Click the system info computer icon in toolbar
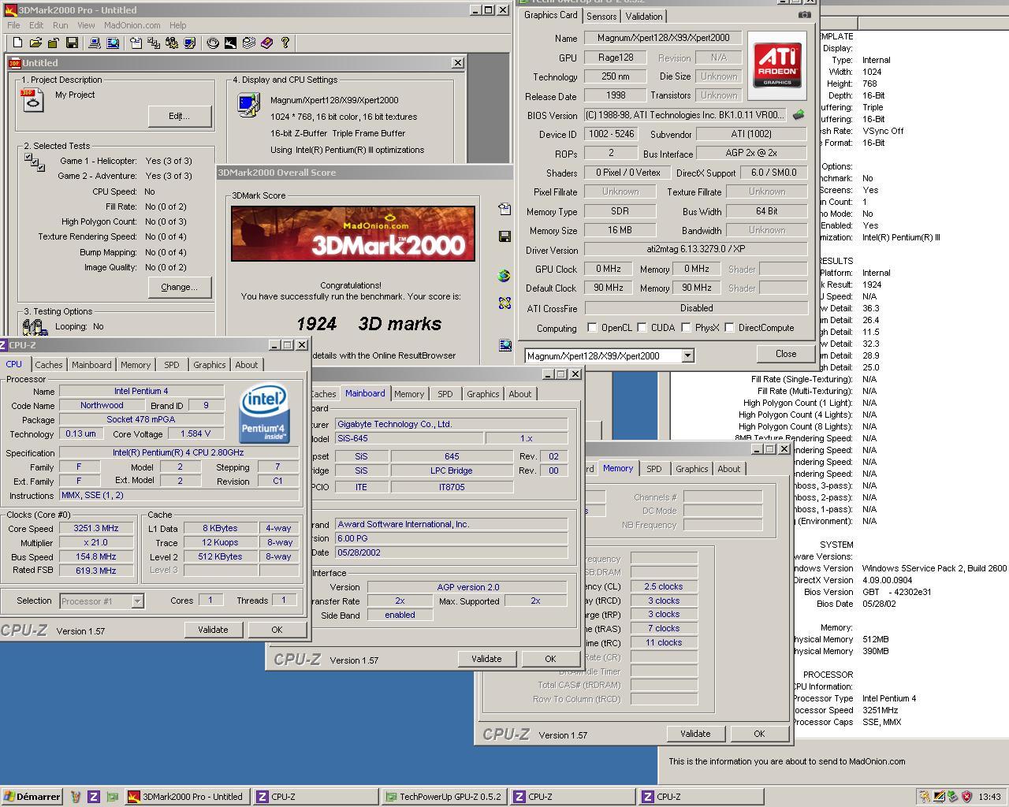This screenshot has width=1009, height=807. click(x=94, y=43)
